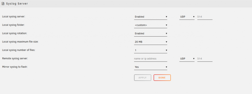The image size is (252, 94).
Task: Click the arrow of the rotation Enabled dropdown
Action: tap(166, 34)
